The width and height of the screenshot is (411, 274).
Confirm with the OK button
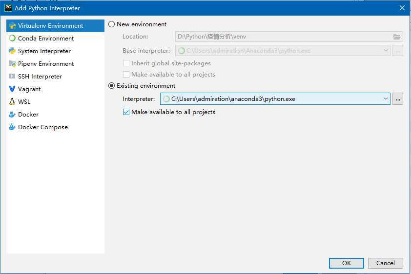coord(346,263)
